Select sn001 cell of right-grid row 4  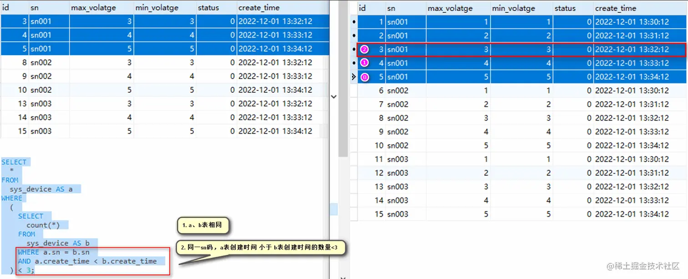tap(405, 63)
